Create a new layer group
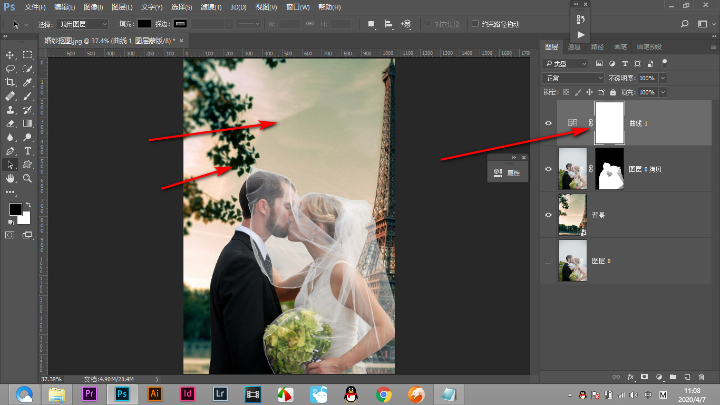 coord(673,377)
